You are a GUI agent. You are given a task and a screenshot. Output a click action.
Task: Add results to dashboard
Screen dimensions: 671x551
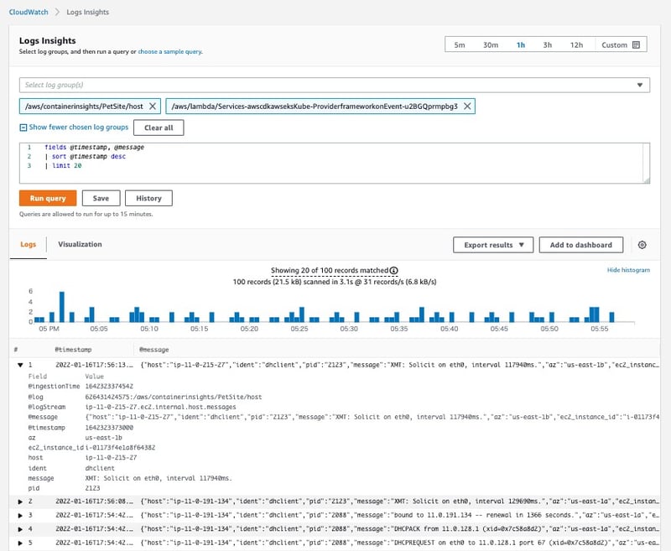(x=580, y=245)
